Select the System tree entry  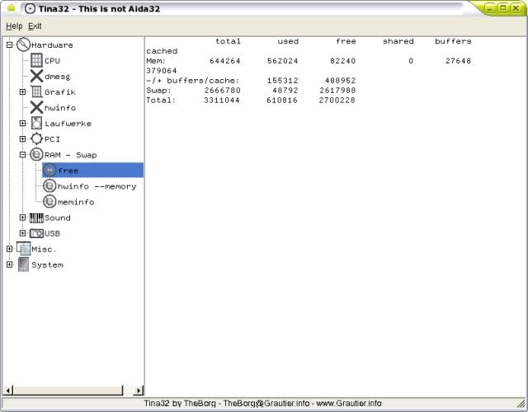pyautogui.click(x=47, y=265)
